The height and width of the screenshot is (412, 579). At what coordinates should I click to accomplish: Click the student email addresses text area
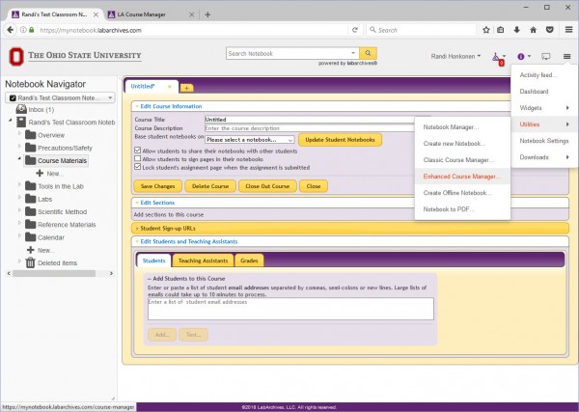pos(290,309)
